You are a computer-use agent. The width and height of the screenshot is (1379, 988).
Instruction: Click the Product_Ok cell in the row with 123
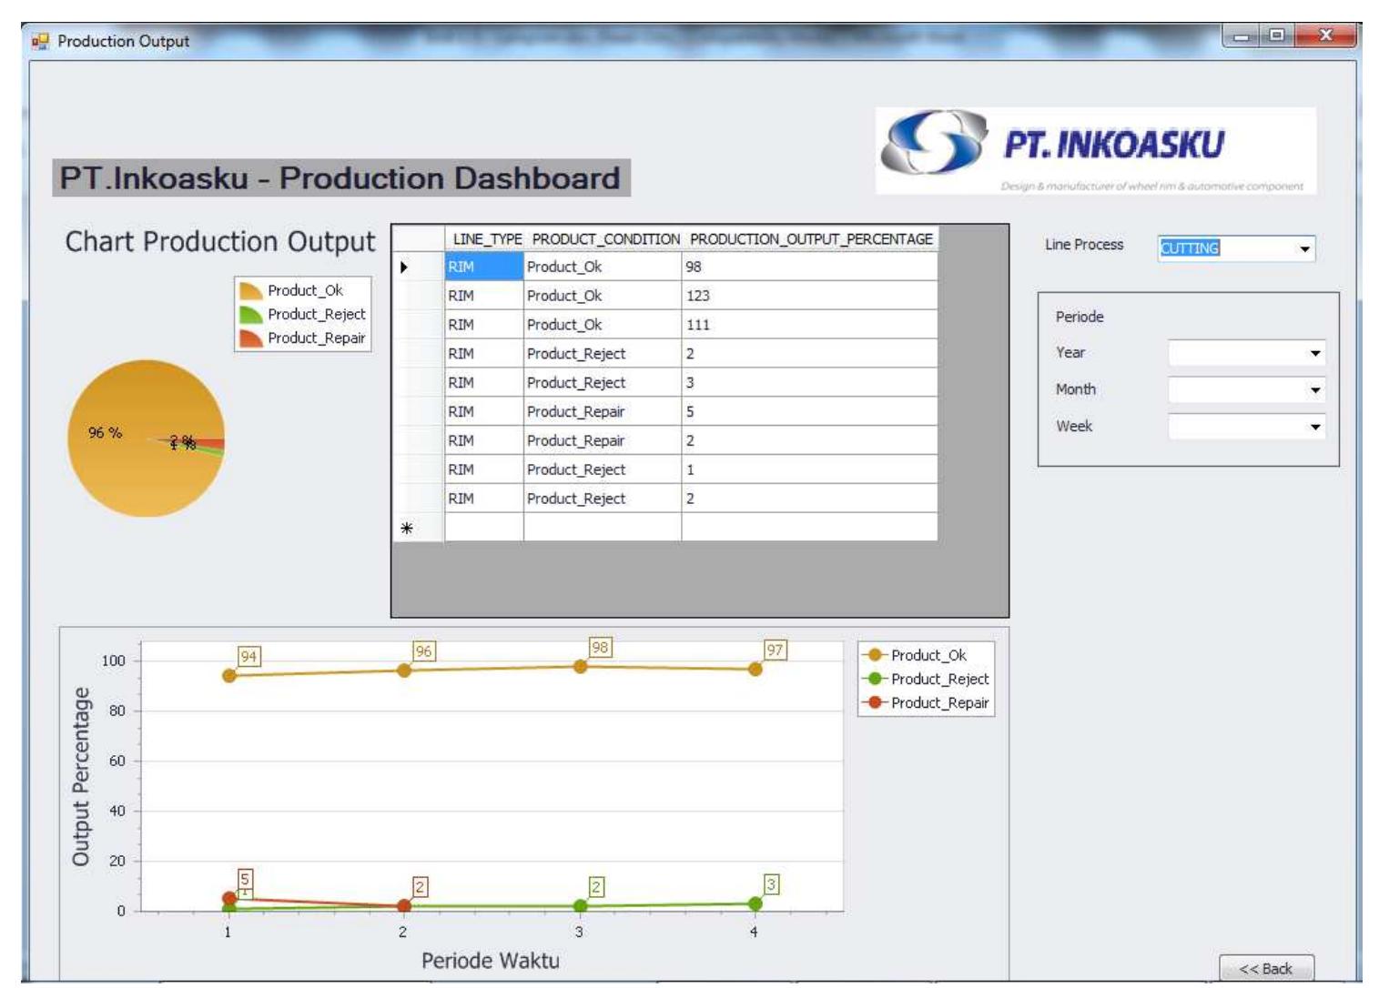coord(603,296)
